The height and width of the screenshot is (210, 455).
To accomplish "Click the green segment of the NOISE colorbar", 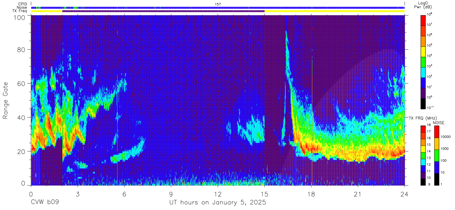I will 436,155.
